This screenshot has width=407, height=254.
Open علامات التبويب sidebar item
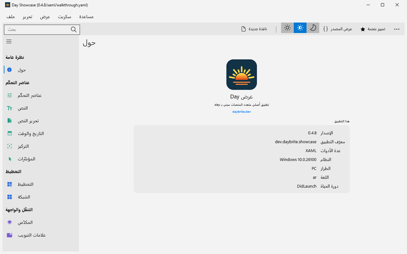coord(41,235)
